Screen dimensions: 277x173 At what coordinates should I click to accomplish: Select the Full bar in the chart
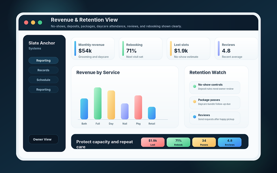click(98, 103)
